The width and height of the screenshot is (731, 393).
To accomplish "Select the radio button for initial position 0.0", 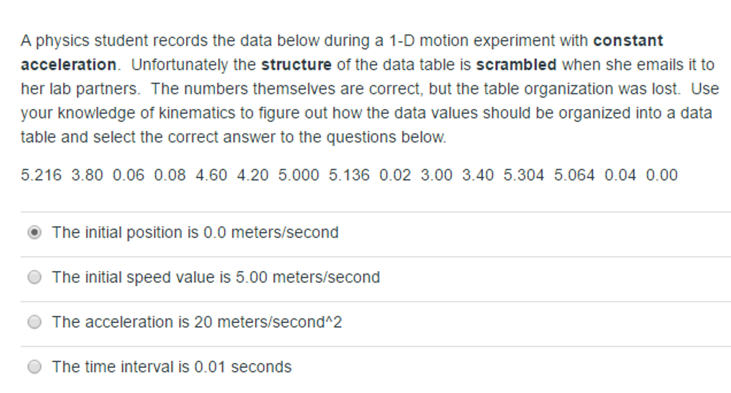I will click(x=34, y=232).
